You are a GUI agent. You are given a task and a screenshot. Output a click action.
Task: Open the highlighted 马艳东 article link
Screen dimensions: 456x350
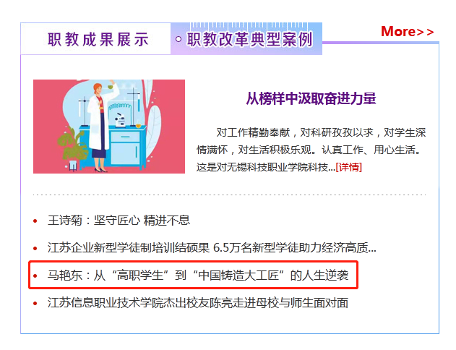(x=198, y=276)
